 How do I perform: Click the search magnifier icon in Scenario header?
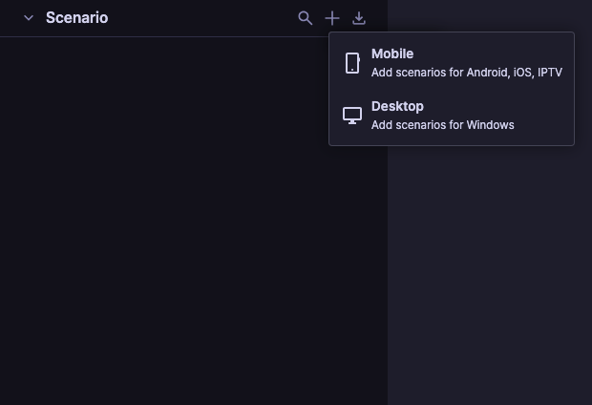click(x=305, y=18)
